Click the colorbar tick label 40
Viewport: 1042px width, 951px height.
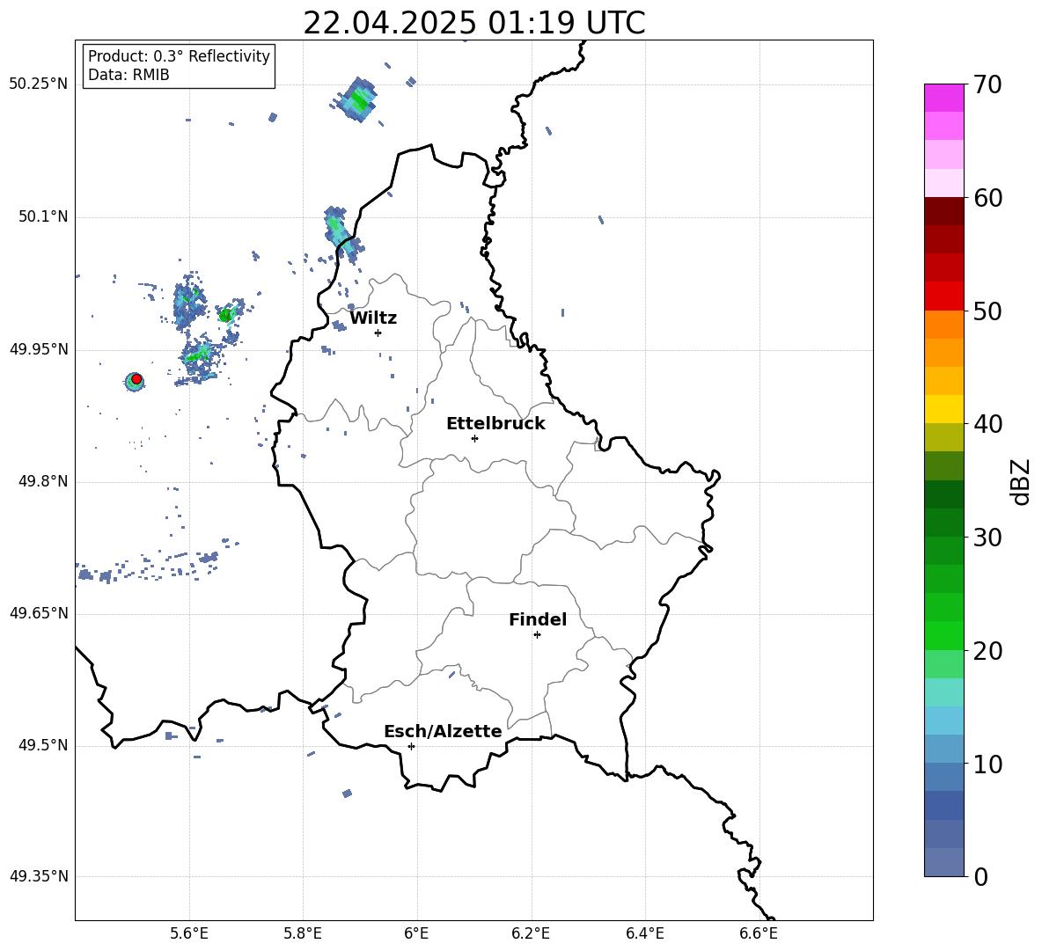coord(987,424)
